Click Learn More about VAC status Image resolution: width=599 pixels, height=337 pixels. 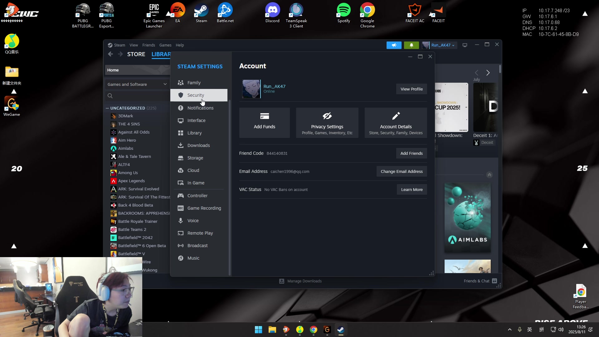coord(412,189)
